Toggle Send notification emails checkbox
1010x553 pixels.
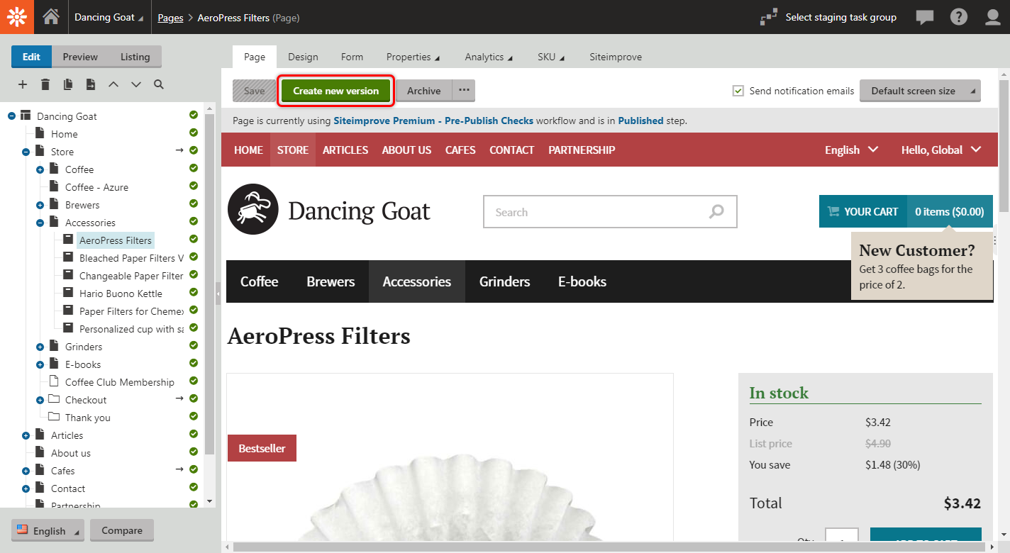click(x=738, y=91)
